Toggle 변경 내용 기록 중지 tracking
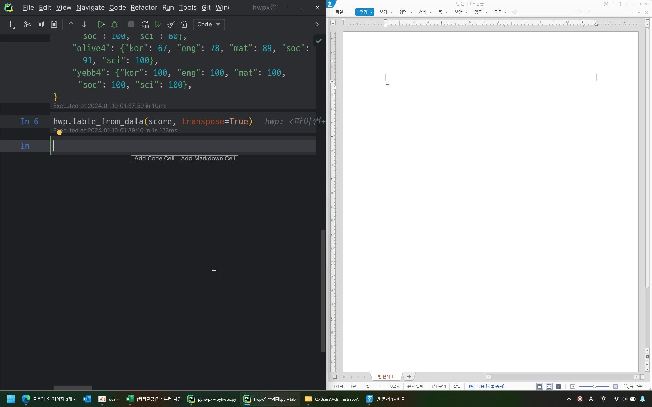This screenshot has width=652, height=407. (x=486, y=386)
